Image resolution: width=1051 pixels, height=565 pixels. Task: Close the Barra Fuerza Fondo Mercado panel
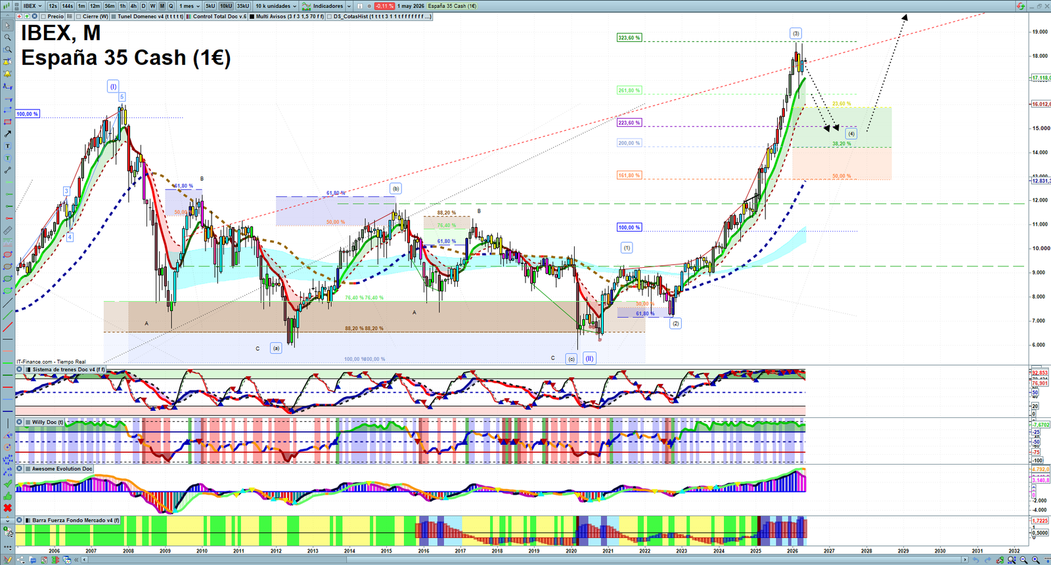coord(20,520)
